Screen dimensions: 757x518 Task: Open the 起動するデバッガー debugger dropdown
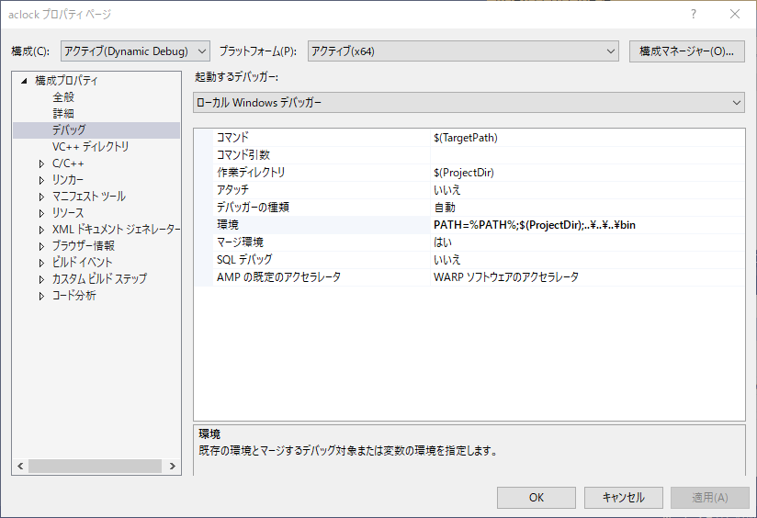[x=469, y=103]
